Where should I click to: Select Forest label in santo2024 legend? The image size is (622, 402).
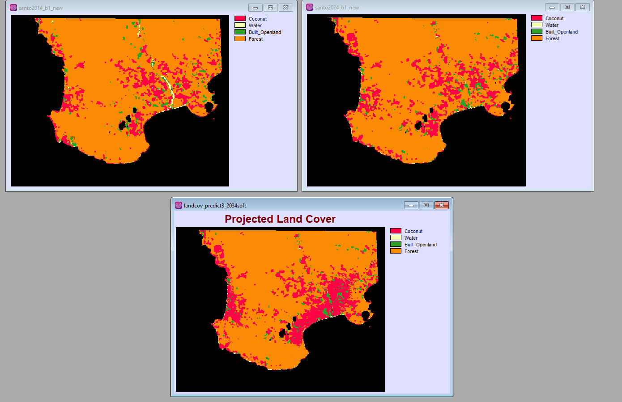click(x=553, y=38)
